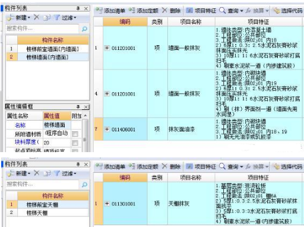The width and height of the screenshot is (304, 227).
Task: Click 抹灰面油漆 item name cell
Action: 191,129
